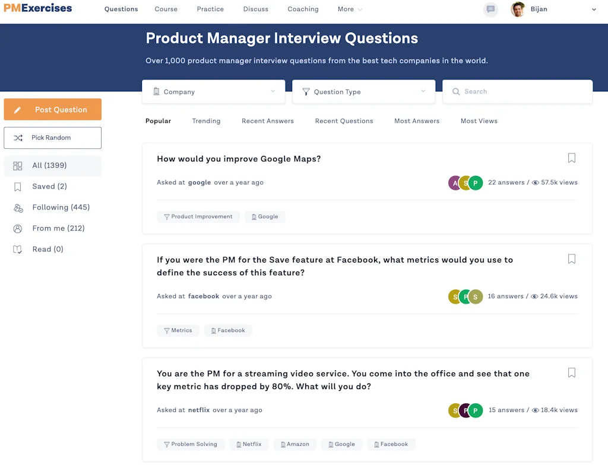608x466 pixels.
Task: Click the magnifier icon in the Search box
Action: 456,91
